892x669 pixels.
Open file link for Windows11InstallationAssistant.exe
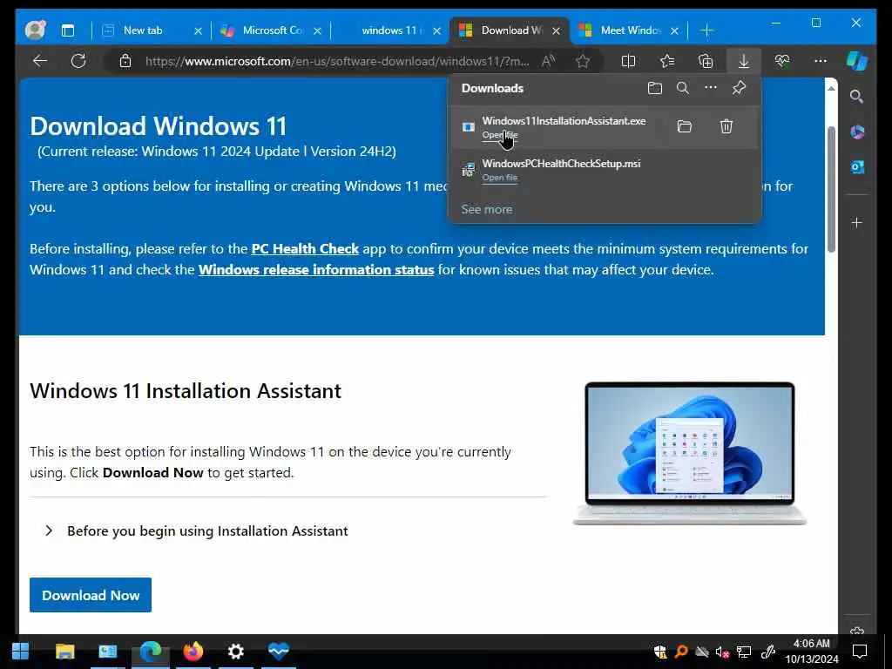[499, 135]
